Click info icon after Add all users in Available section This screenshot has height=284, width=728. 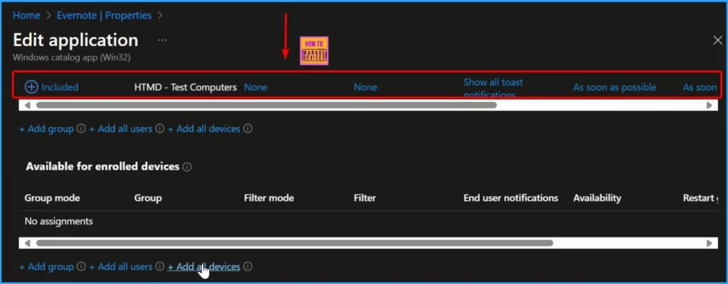(160, 267)
